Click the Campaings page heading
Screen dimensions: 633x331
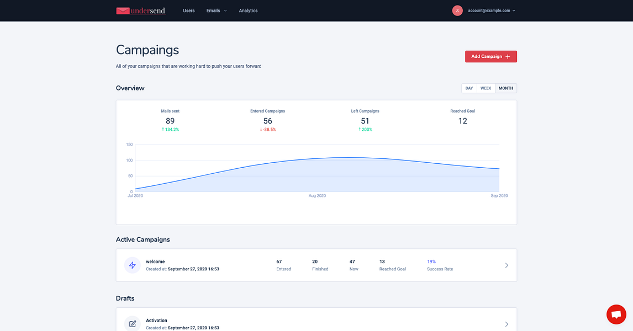tap(147, 50)
